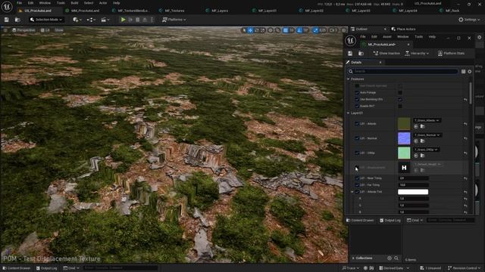
Task: Collapse the L01 Albedo Tint channels
Action: coord(352,192)
